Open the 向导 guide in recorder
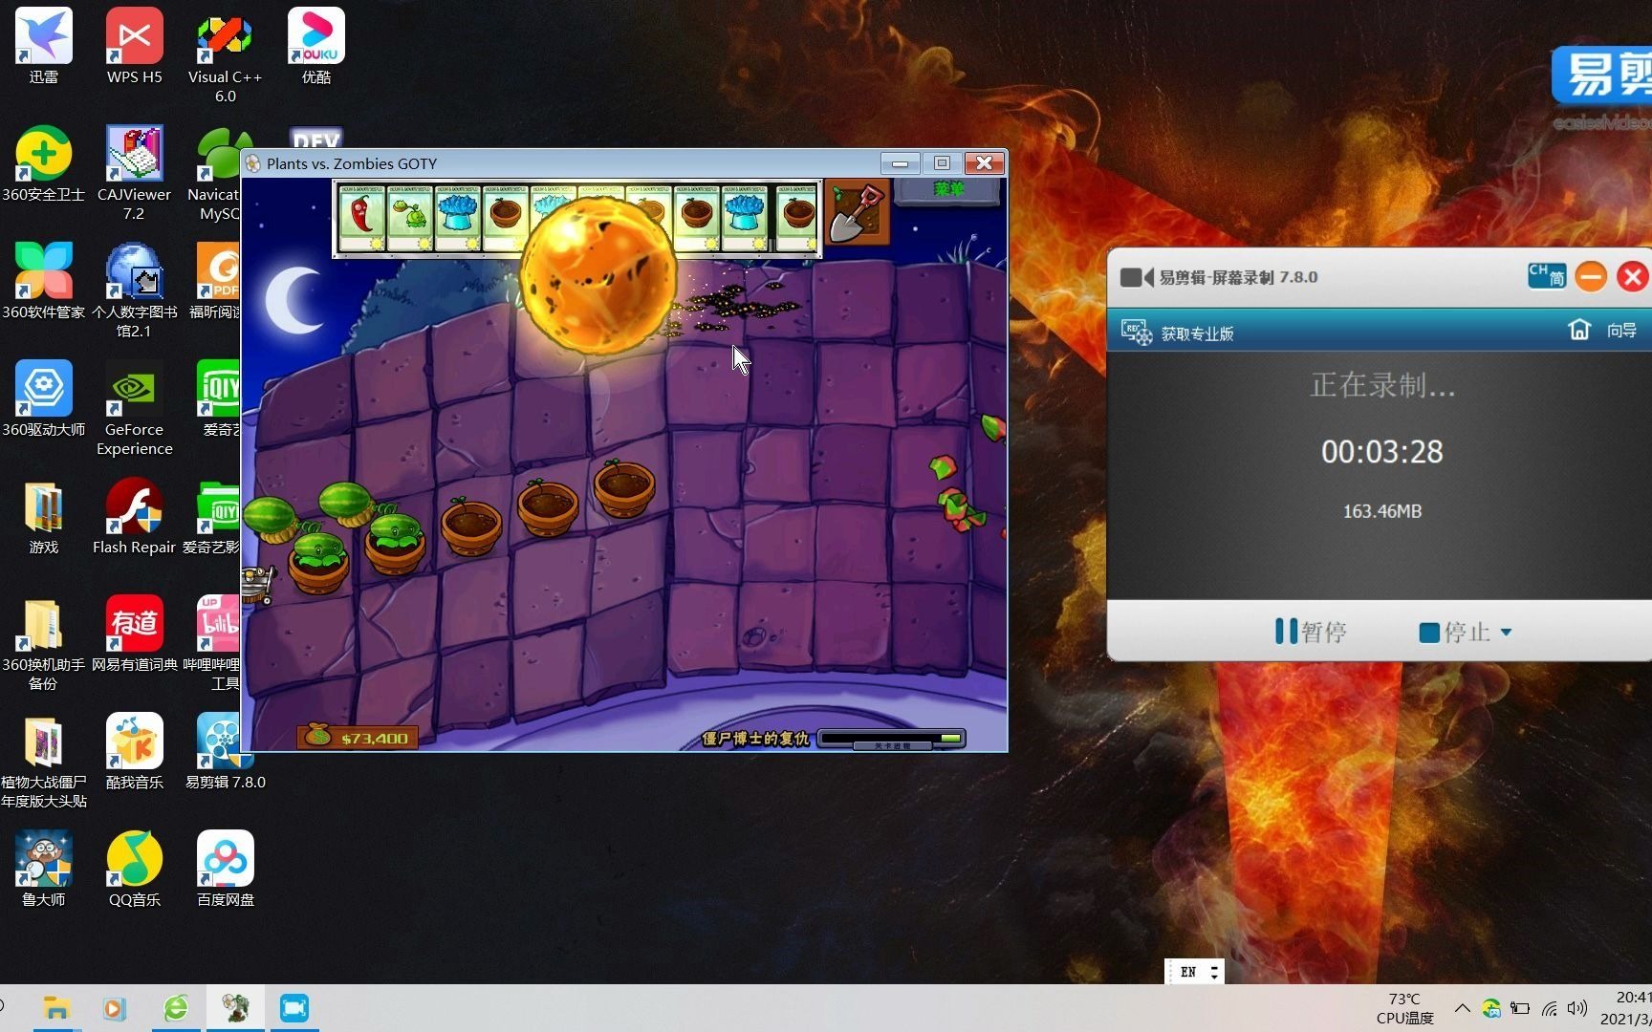The height and width of the screenshot is (1032, 1652). [1621, 331]
